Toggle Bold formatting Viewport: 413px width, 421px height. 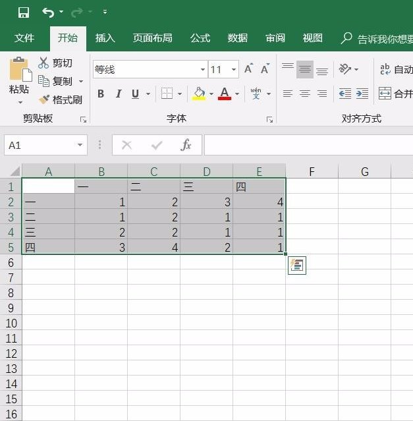(x=101, y=94)
